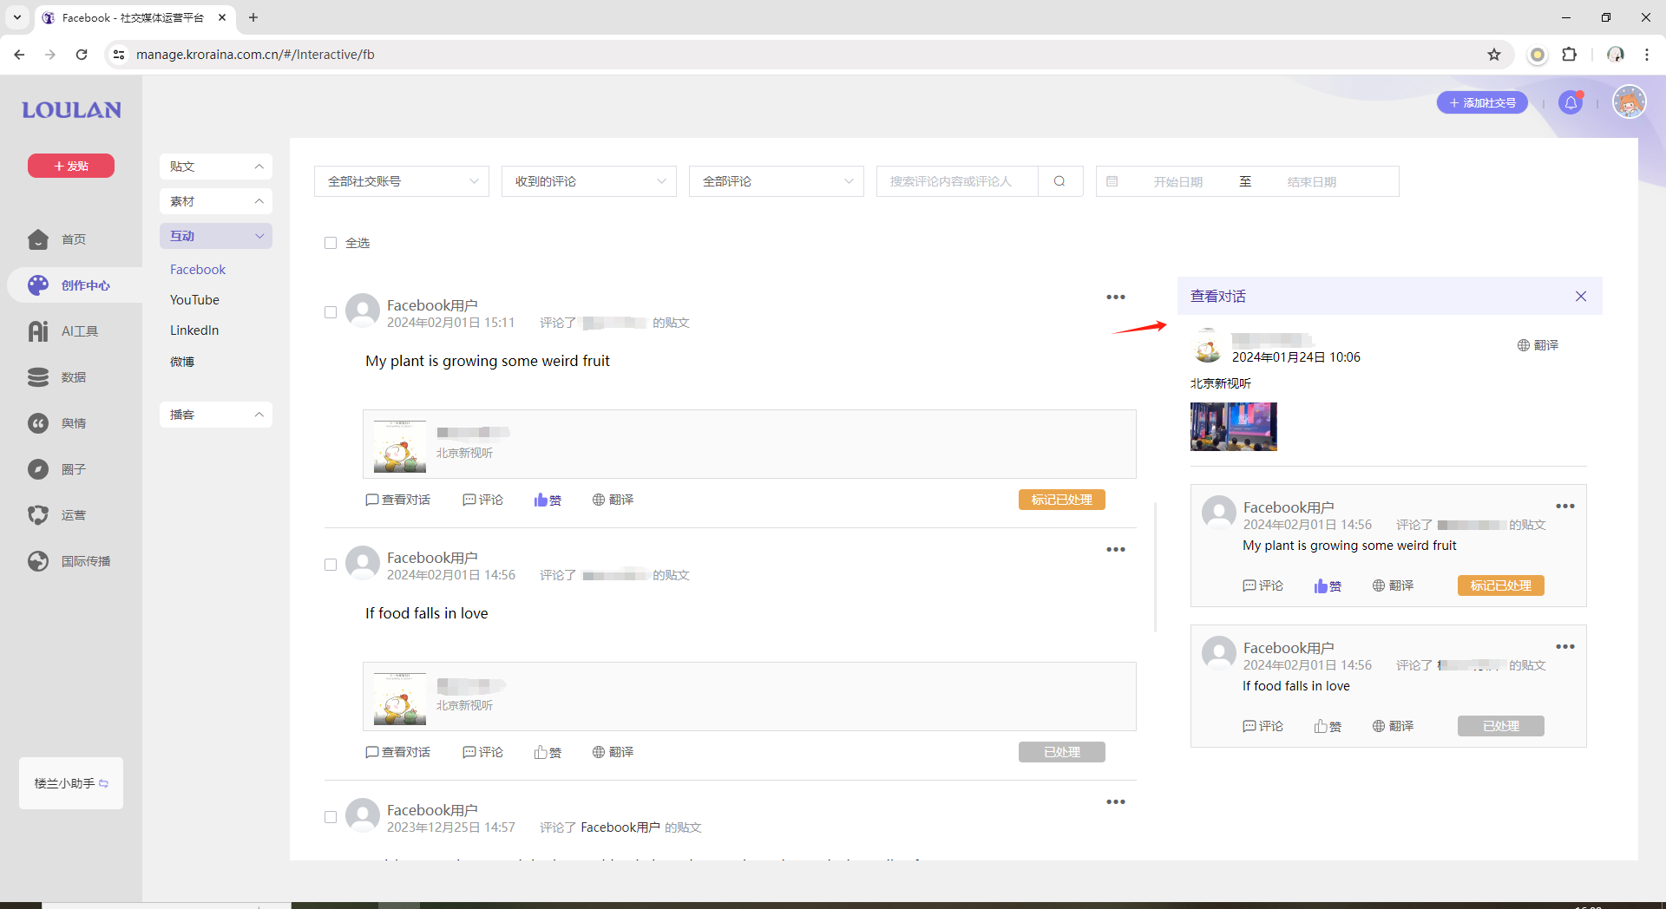Select 微博 under 互动

182,362
